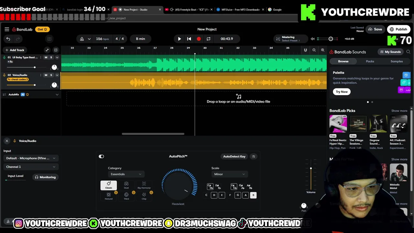Solo track 01 Lil Baby Type Beat

tap(51, 57)
